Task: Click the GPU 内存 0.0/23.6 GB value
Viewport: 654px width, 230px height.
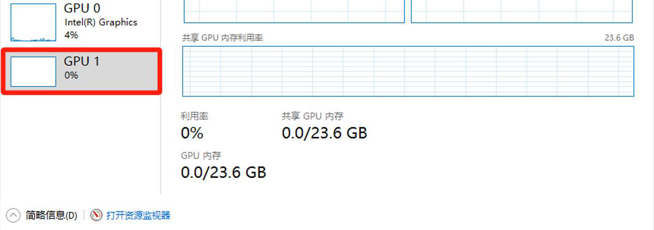Action: 223,172
